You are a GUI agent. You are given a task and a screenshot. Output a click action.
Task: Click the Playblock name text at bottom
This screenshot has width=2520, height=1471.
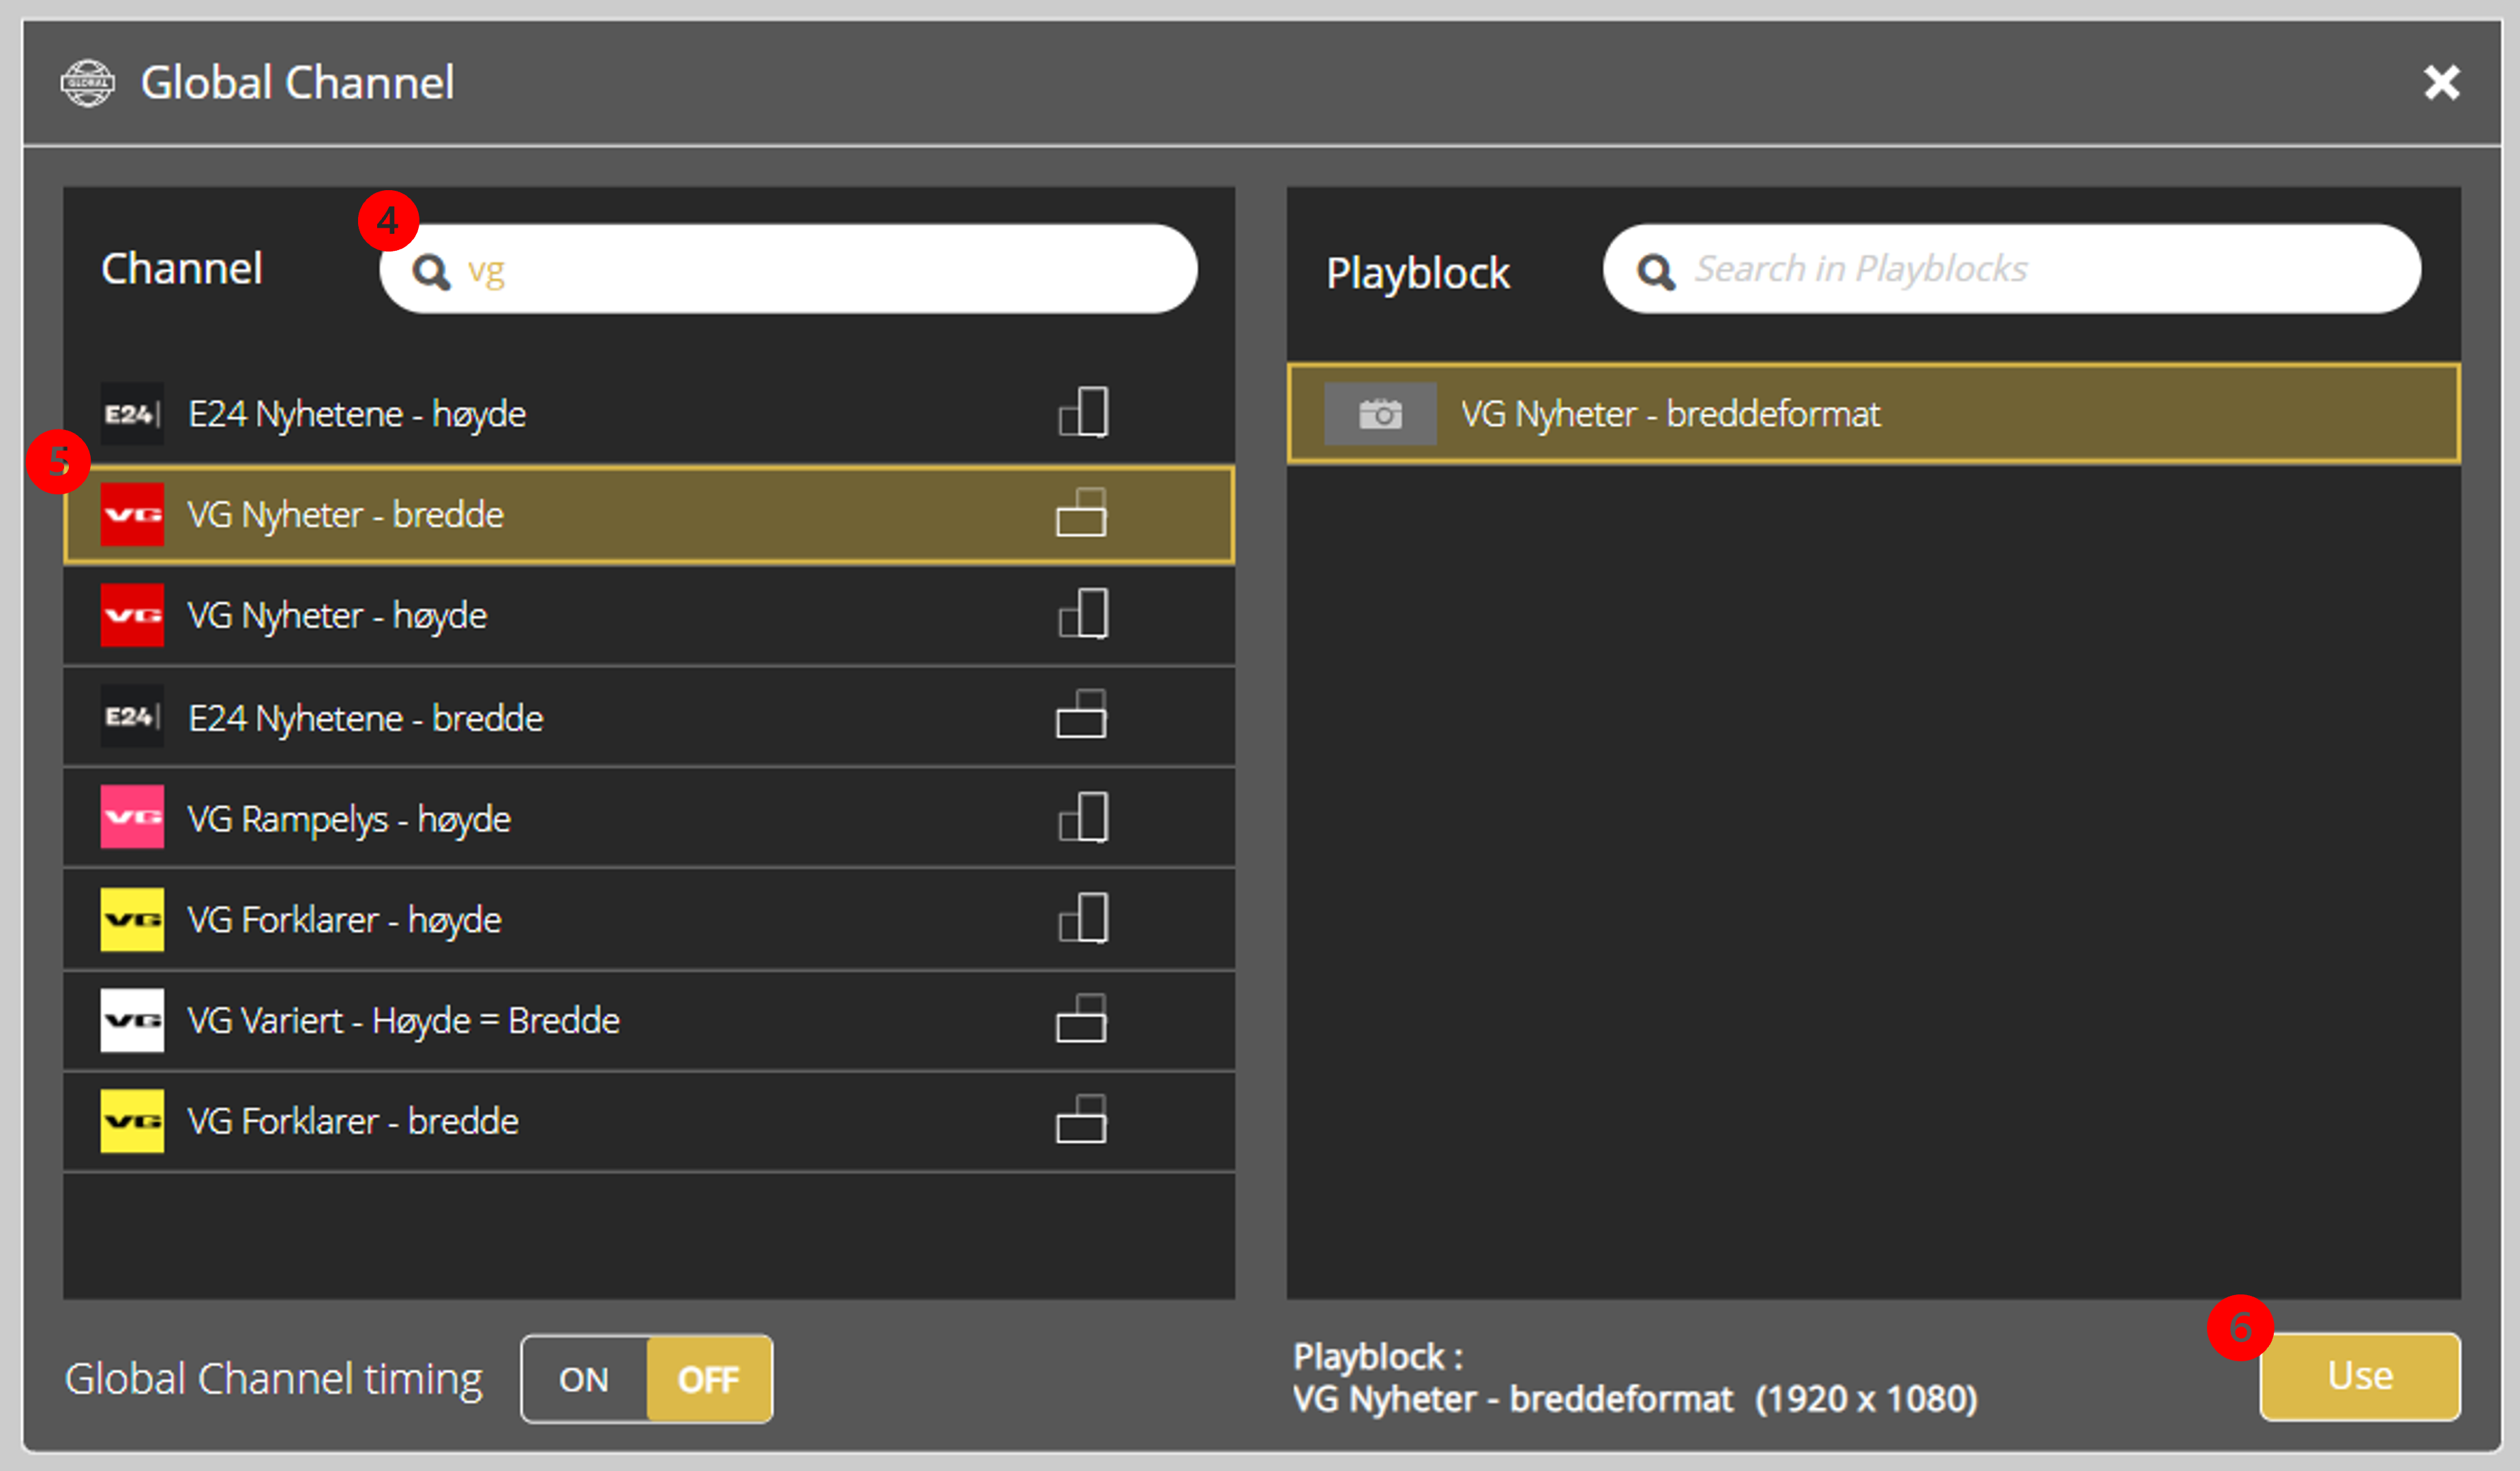(1635, 1399)
